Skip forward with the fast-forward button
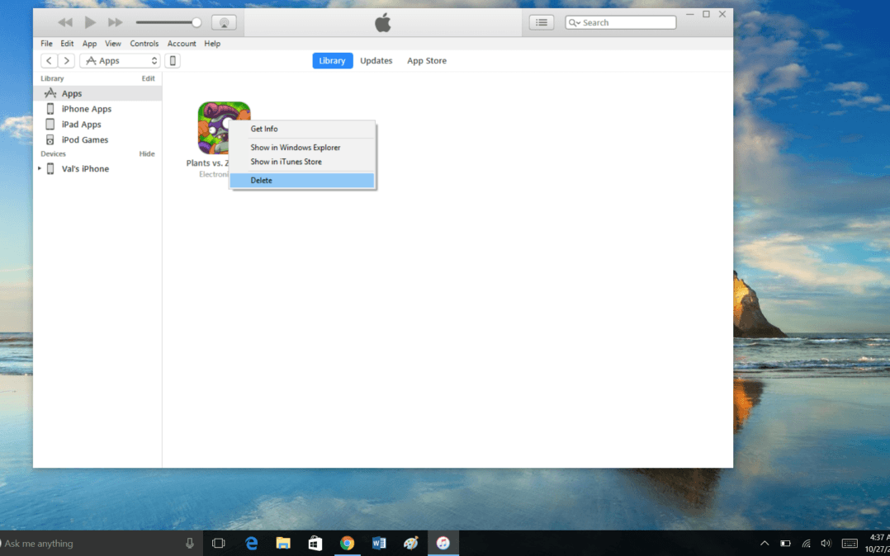Image resolution: width=890 pixels, height=556 pixels. point(116,23)
